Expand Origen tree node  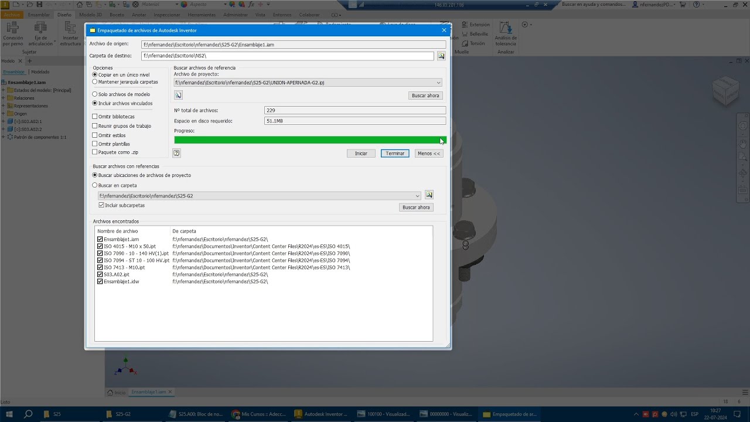coord(4,114)
